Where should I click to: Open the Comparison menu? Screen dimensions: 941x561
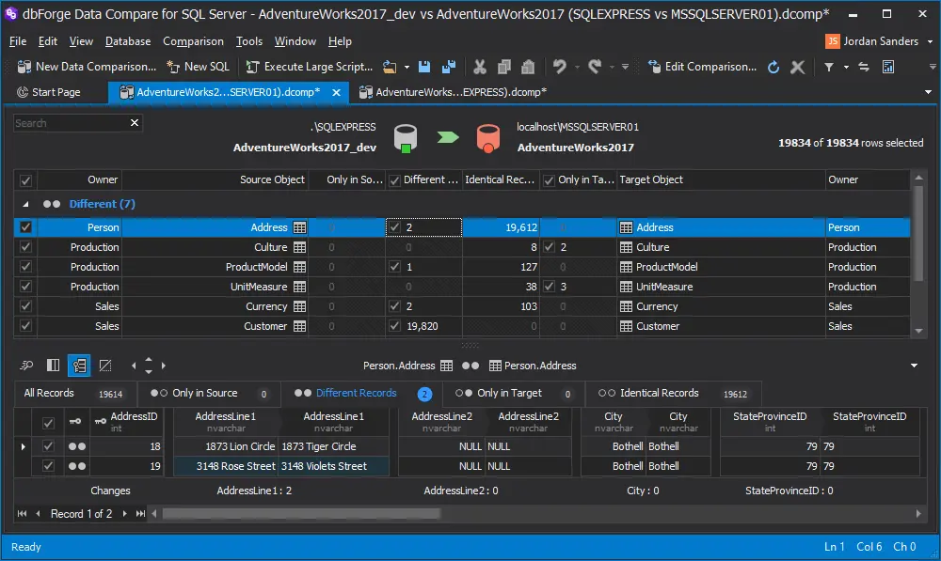[x=193, y=41]
